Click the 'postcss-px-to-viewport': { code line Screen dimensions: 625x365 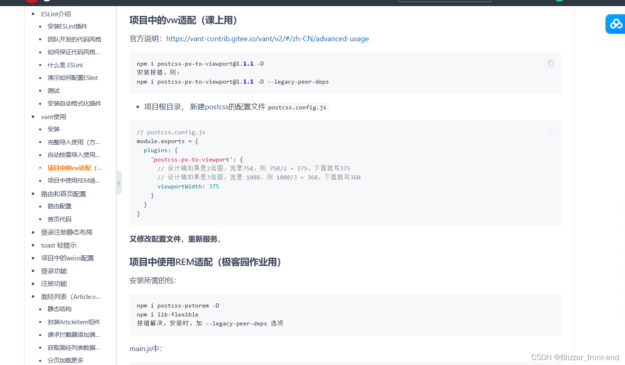197,159
